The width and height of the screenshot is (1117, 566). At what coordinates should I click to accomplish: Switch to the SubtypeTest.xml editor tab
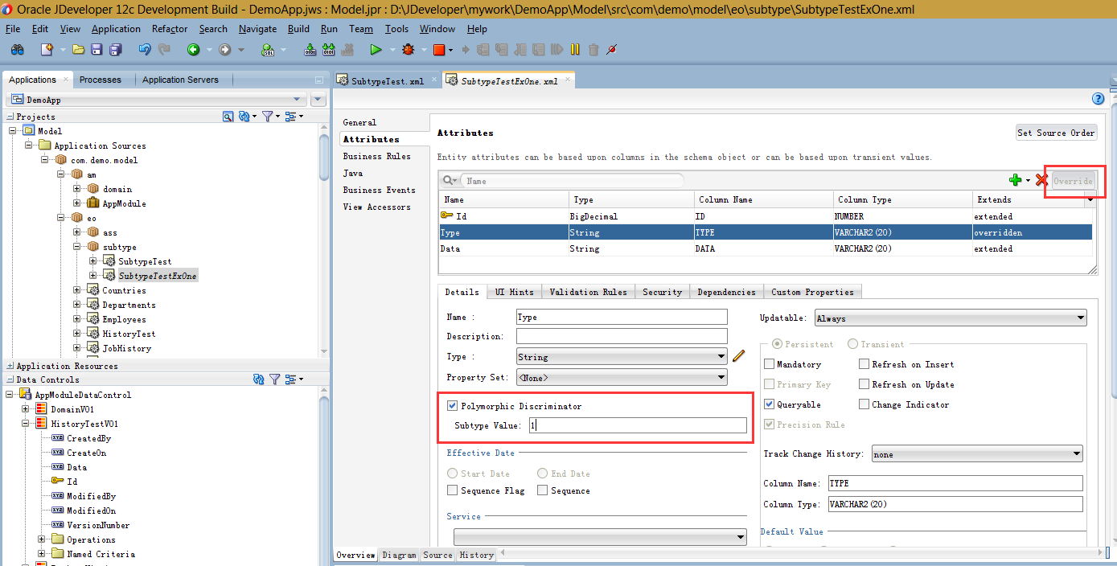(x=387, y=81)
